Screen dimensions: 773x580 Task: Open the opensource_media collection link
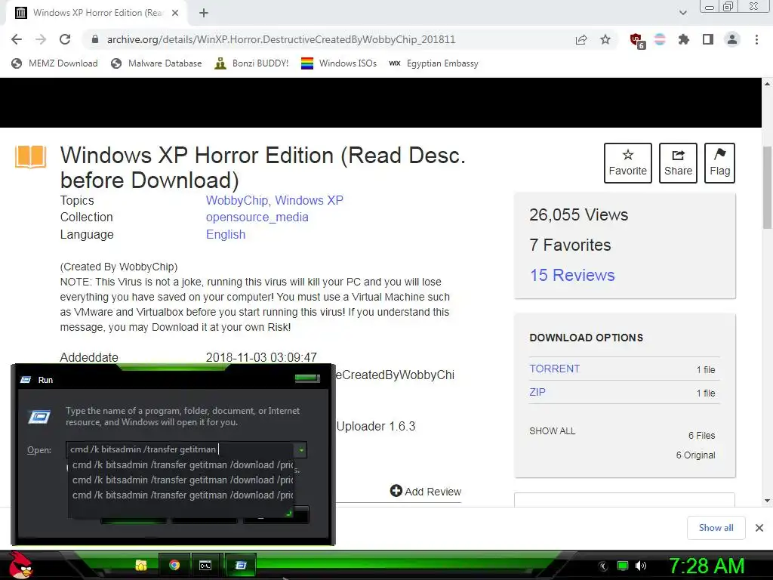pyautogui.click(x=257, y=217)
